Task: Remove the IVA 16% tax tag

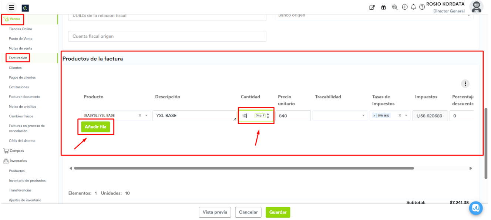Action: click(374, 116)
